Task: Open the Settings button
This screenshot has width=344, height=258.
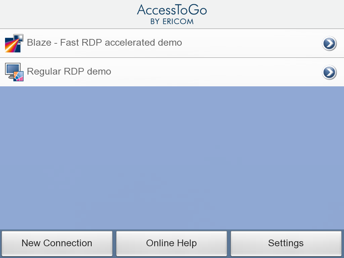Action: (x=286, y=243)
